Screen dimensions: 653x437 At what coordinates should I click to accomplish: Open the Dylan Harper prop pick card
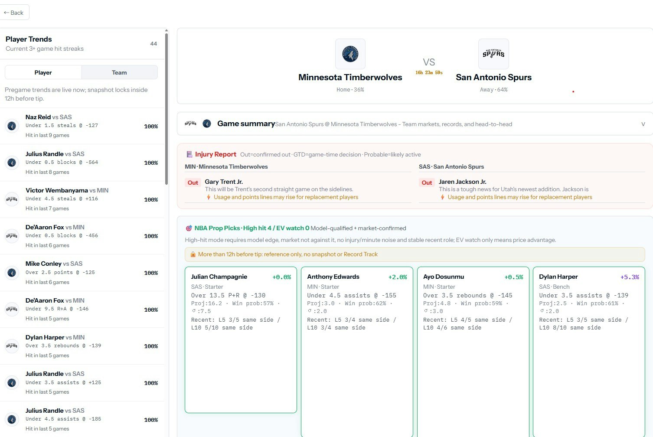tap(589, 352)
